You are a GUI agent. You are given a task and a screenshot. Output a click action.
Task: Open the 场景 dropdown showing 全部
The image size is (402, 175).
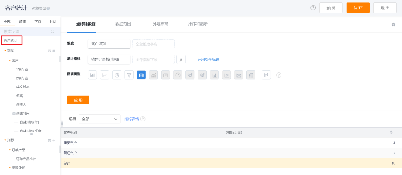[x=99, y=119]
